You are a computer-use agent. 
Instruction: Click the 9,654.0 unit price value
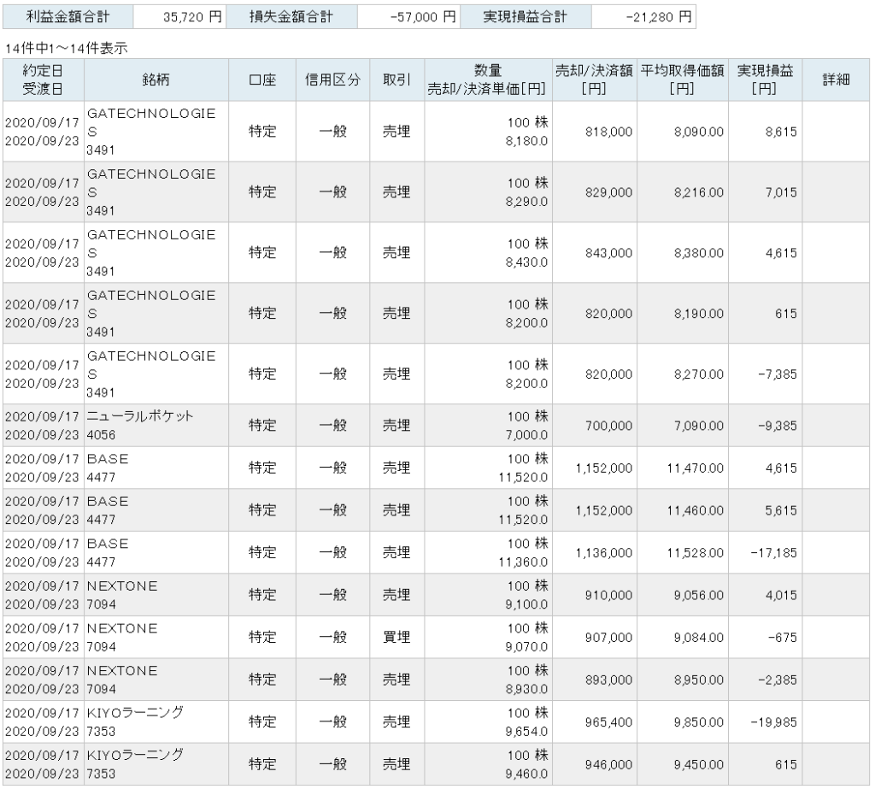(x=526, y=732)
